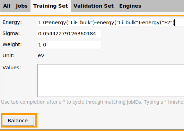Open the Engines tab
The height and width of the screenshot is (131, 184).
click(x=130, y=6)
